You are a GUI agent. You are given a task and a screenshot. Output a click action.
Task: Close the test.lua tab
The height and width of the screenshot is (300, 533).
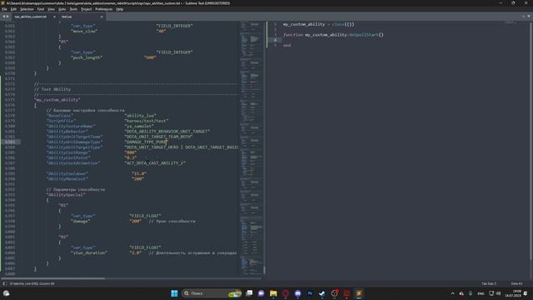pos(102,17)
